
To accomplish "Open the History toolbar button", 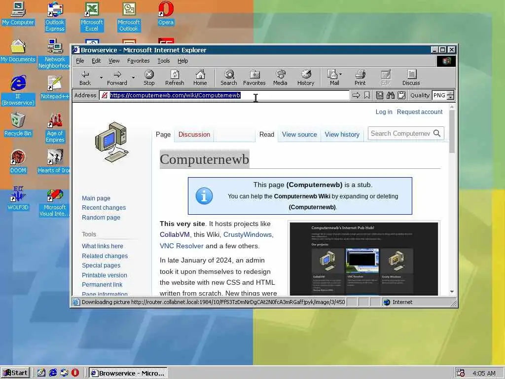I will point(306,78).
